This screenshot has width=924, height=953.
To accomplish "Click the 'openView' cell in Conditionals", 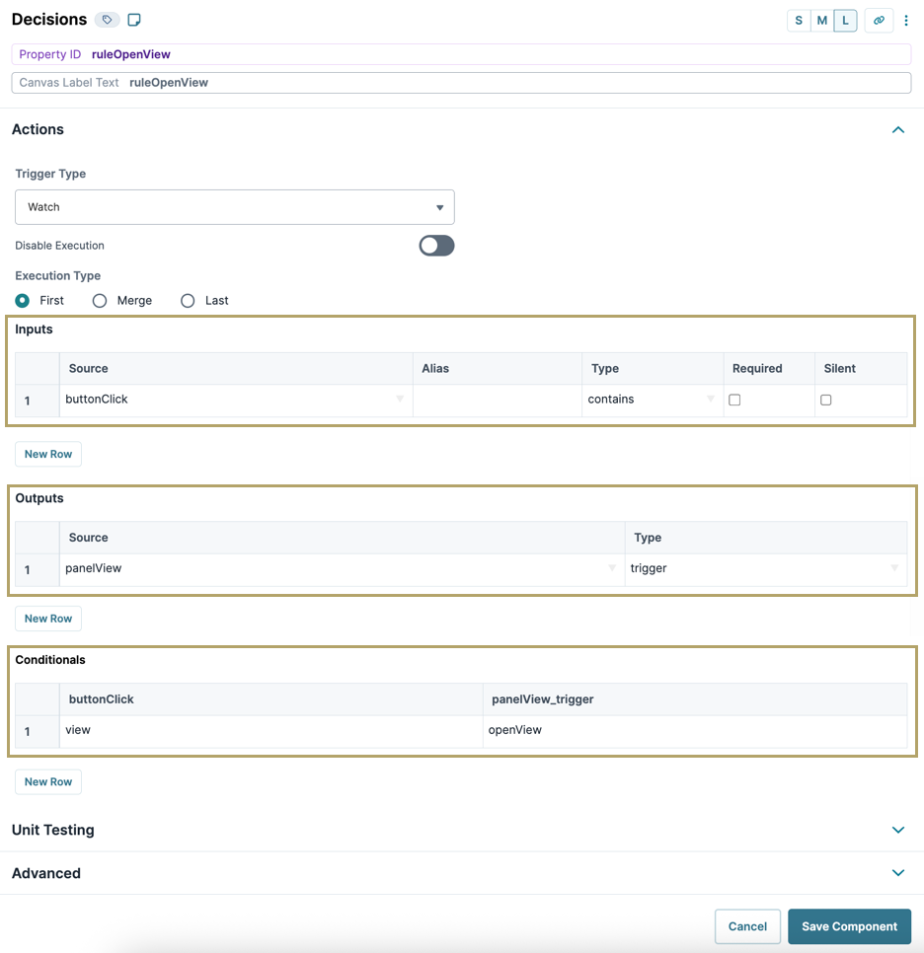I will (695, 731).
